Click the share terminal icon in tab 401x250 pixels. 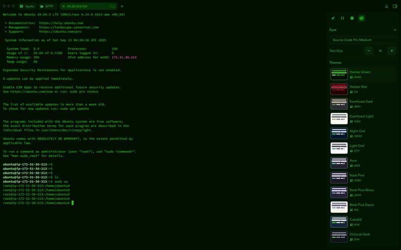click(x=112, y=6)
